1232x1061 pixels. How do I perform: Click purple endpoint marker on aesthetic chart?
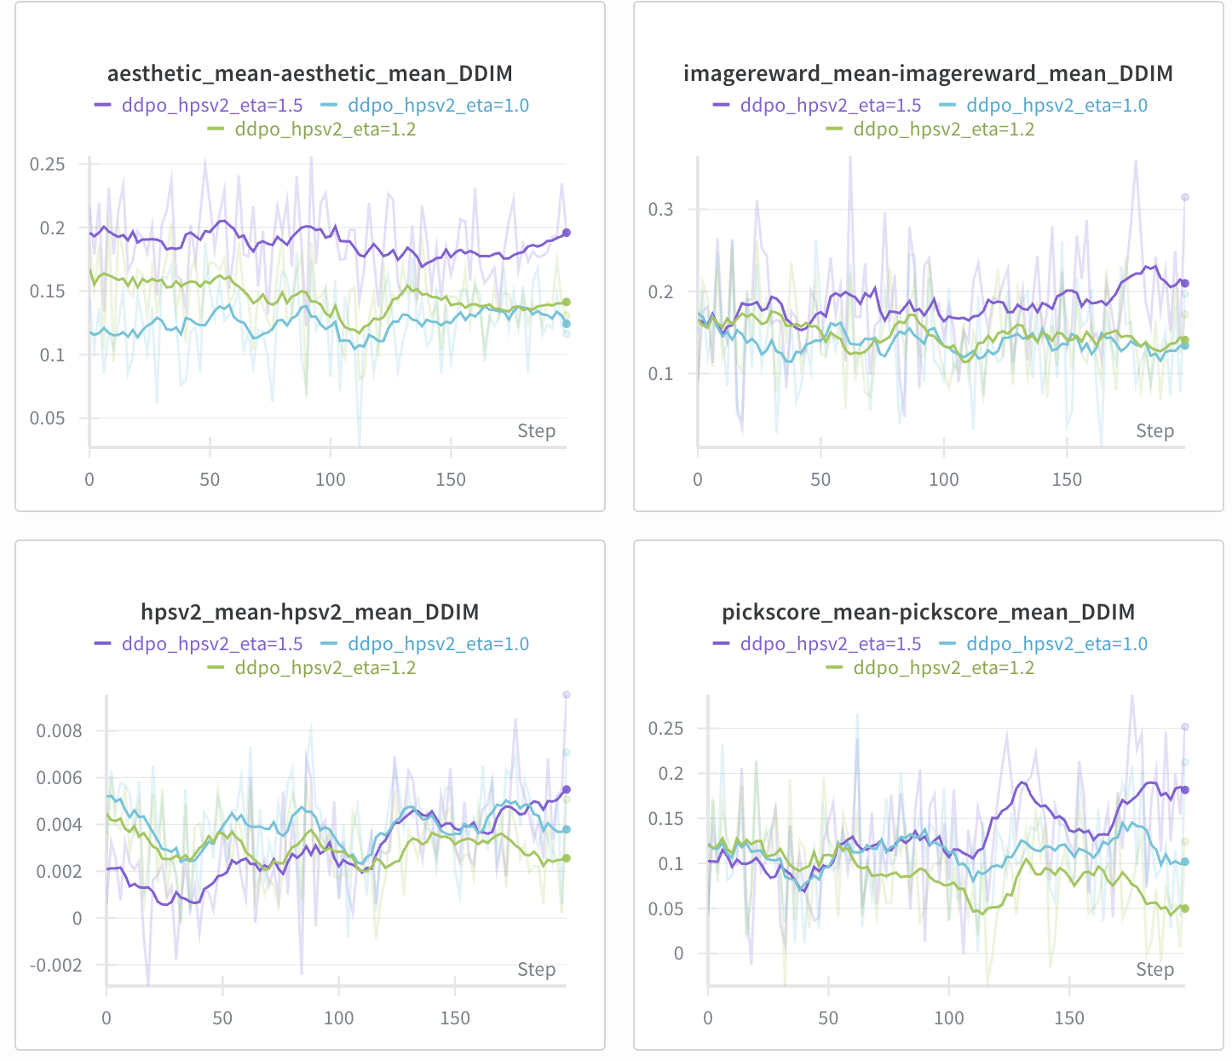coord(567,233)
